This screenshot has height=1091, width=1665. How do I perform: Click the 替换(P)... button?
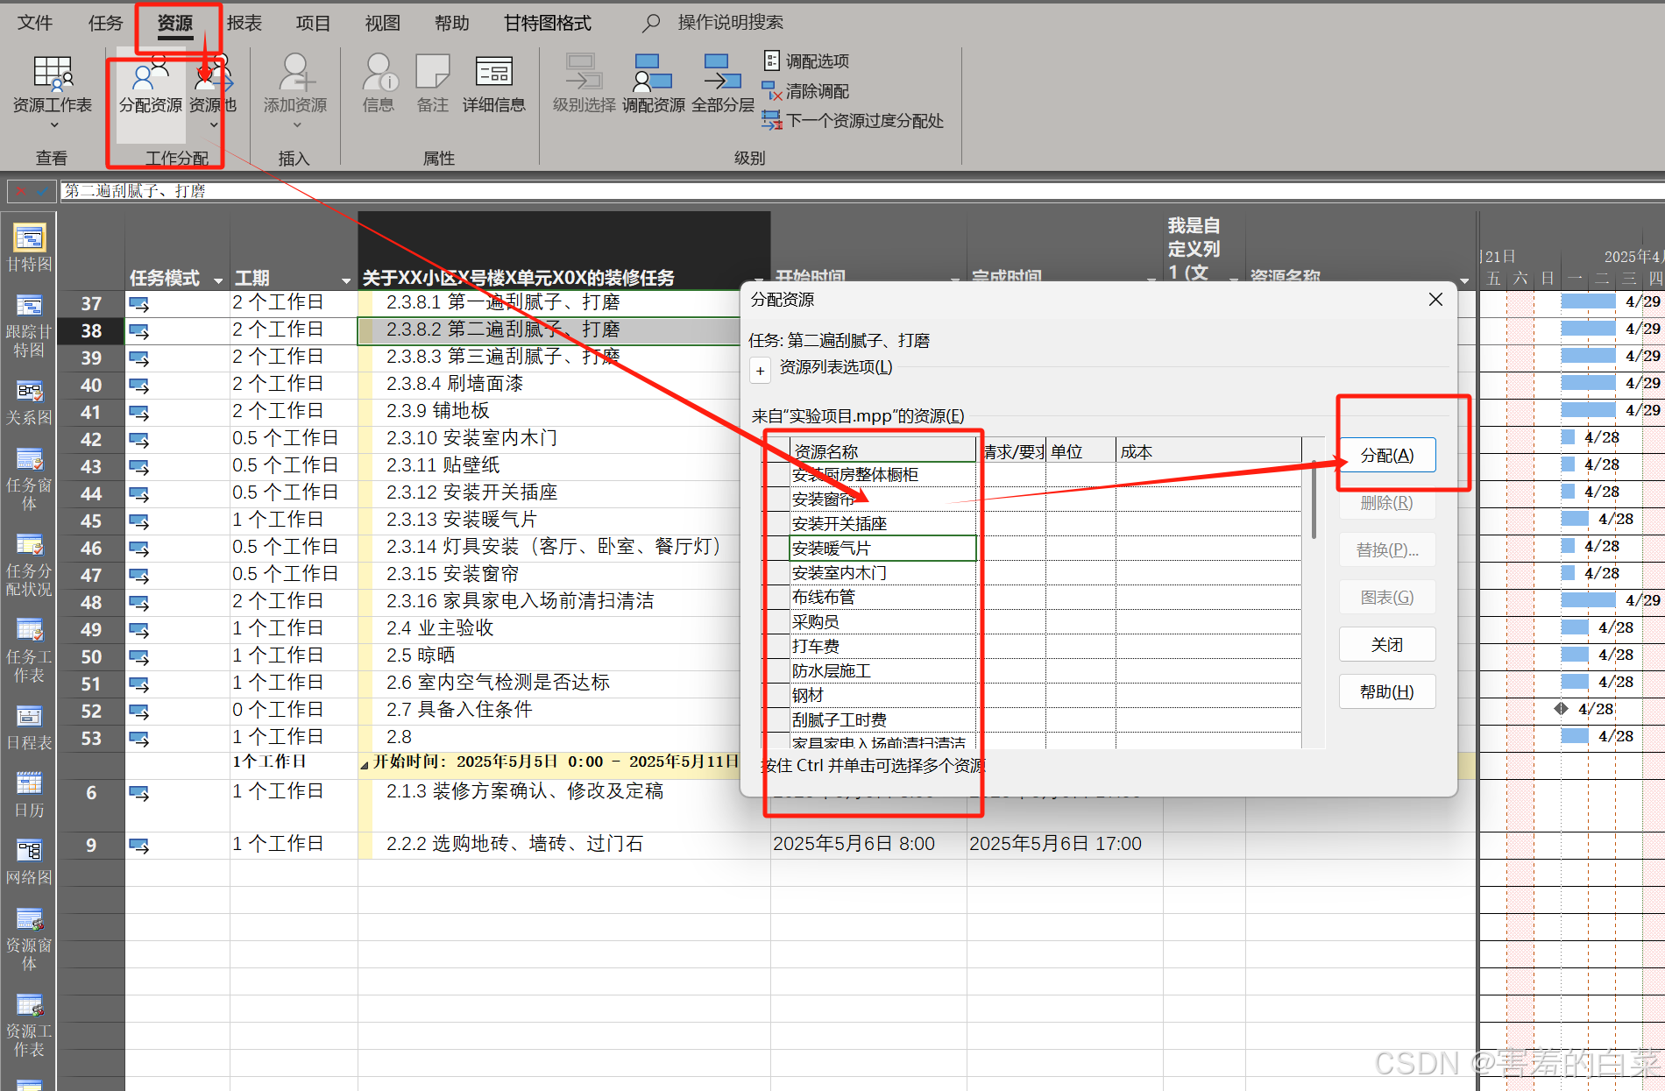[x=1387, y=549]
